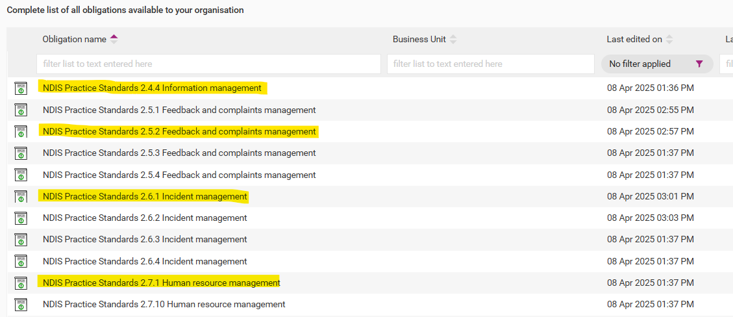Click obligation icon beside 2.5.4 Feedback row
The image size is (733, 317).
point(21,175)
